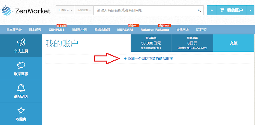Viewport: 255px width, 125px height.
Task: Click the 充值 top-up button
Action: pos(234,43)
